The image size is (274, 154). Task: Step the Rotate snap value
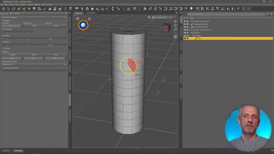pyautogui.click(x=44, y=58)
